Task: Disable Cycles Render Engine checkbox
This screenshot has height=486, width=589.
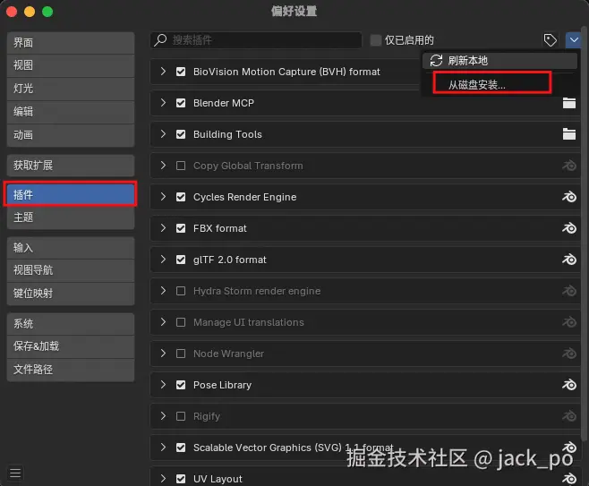Action: (181, 197)
